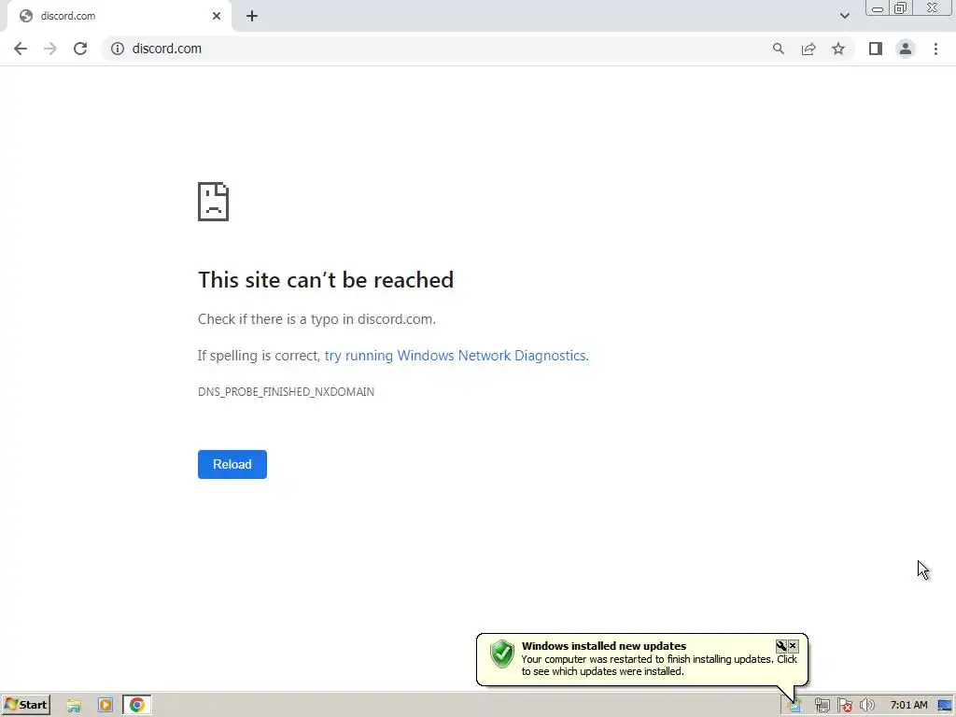Click the green shield icon in the balloon

point(502,654)
